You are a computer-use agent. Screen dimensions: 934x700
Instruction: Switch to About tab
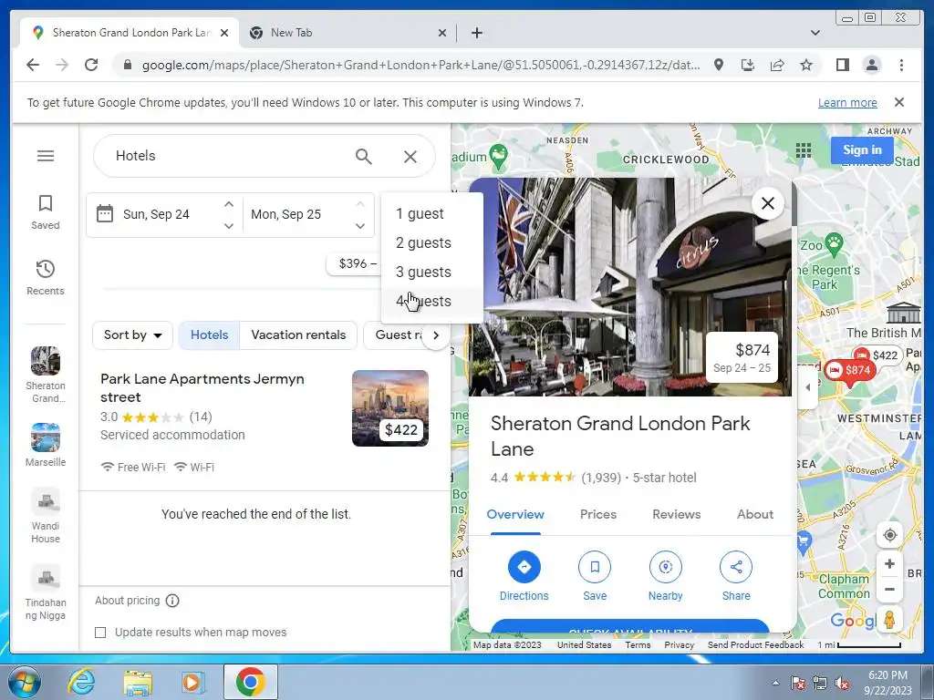(754, 514)
